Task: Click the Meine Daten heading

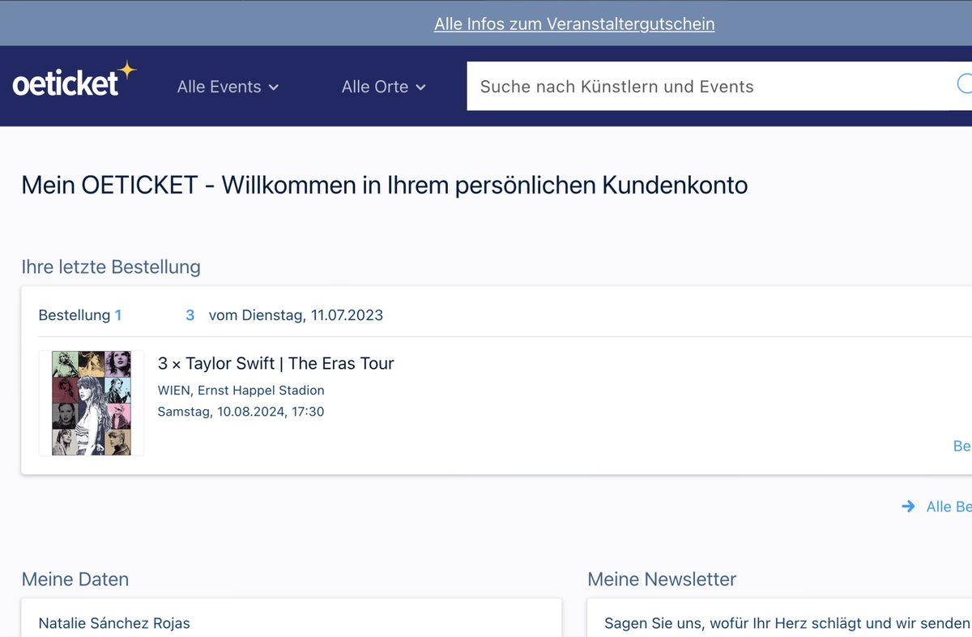Action: [x=75, y=579]
